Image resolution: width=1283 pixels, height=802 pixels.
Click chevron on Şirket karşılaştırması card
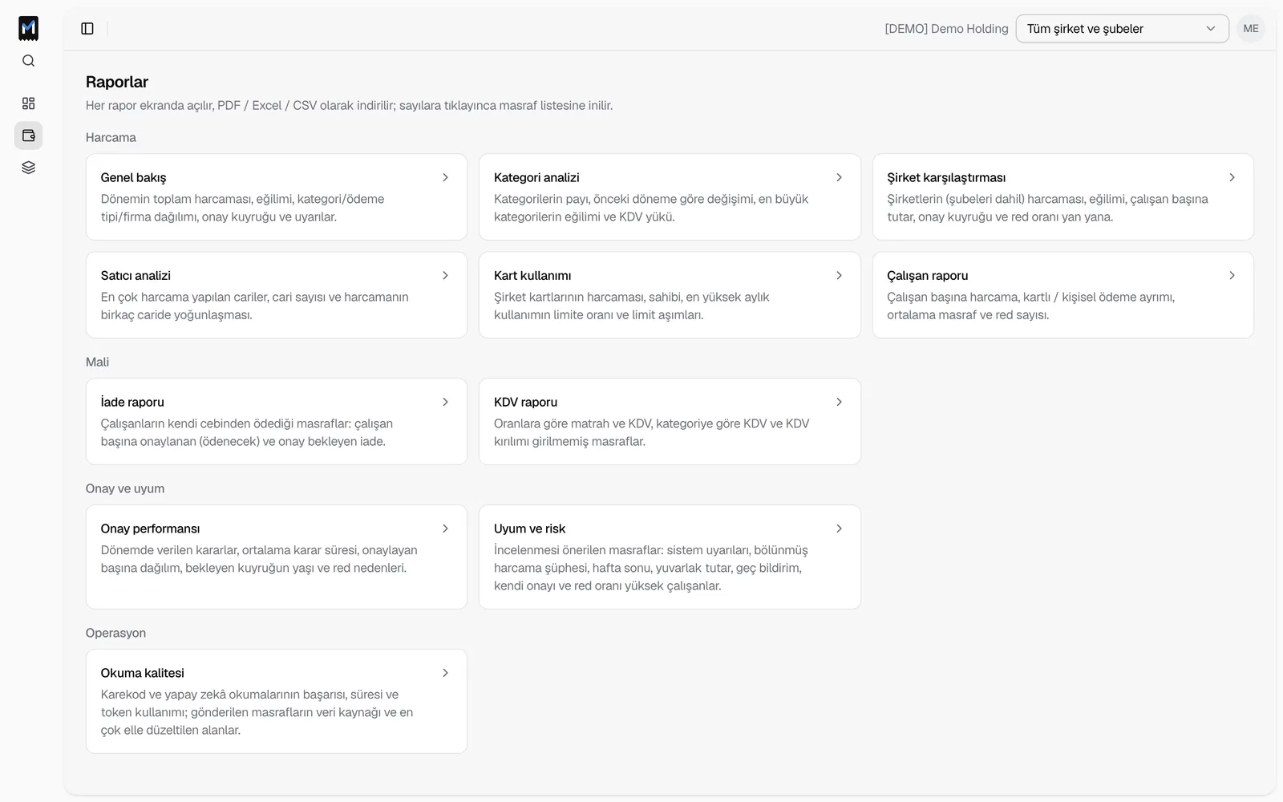[1232, 177]
